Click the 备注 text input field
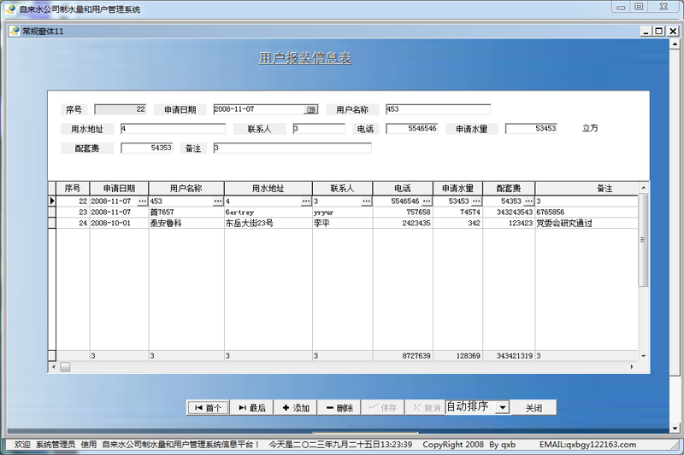Screen dimensions: 684x455 coord(292,149)
